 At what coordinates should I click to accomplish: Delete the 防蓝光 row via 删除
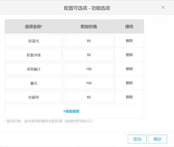(x=129, y=41)
